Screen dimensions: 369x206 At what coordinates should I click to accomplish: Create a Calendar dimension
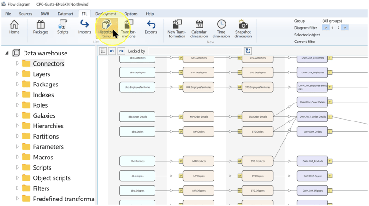point(199,29)
